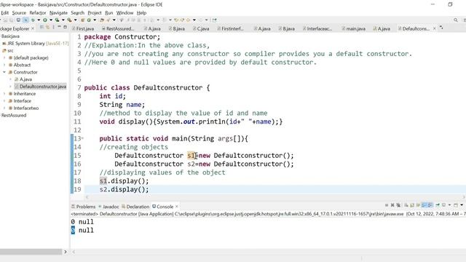The height and width of the screenshot is (262, 466).
Task: Expand the Interface package node
Action: pos(4,100)
